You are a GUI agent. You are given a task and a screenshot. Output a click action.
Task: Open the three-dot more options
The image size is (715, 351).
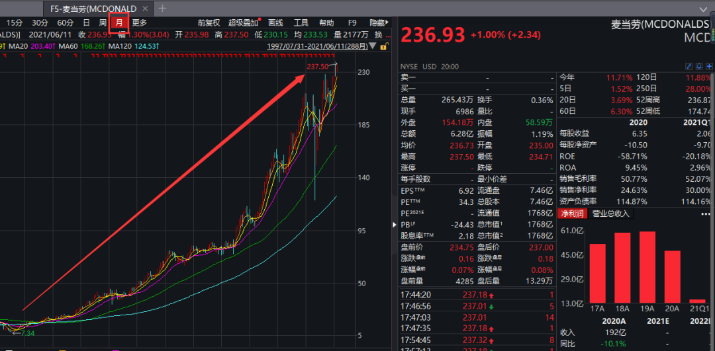pyautogui.click(x=704, y=214)
